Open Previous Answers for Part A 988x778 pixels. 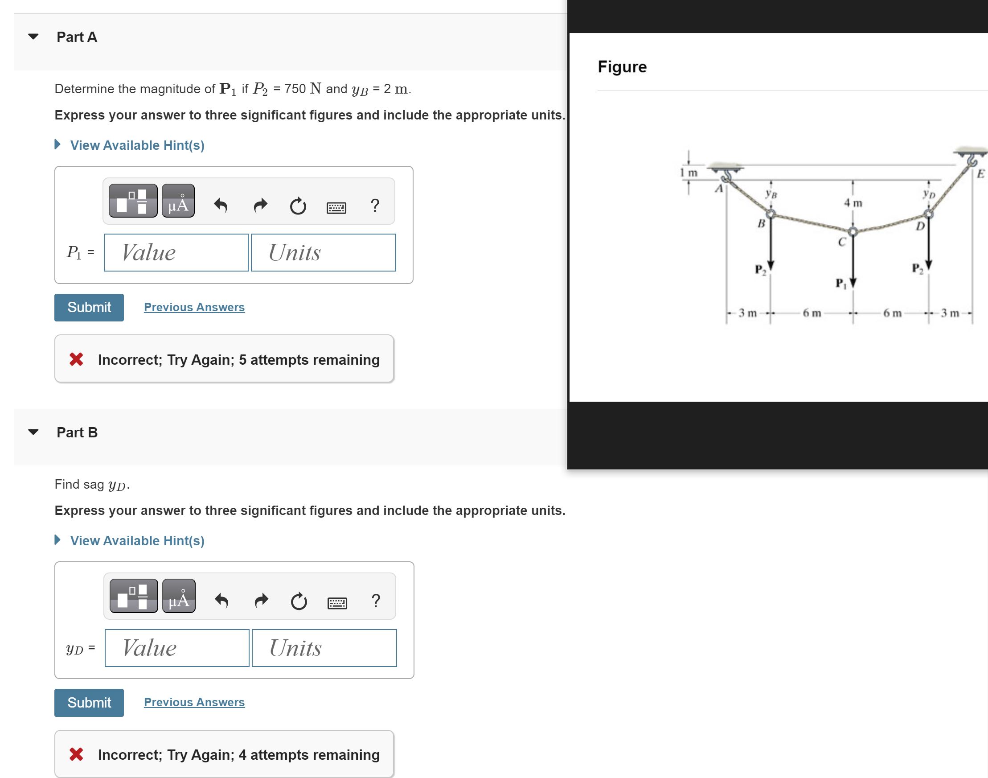click(194, 307)
